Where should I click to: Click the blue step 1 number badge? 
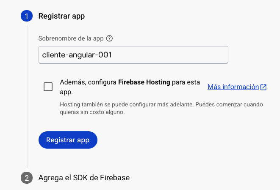click(x=27, y=16)
